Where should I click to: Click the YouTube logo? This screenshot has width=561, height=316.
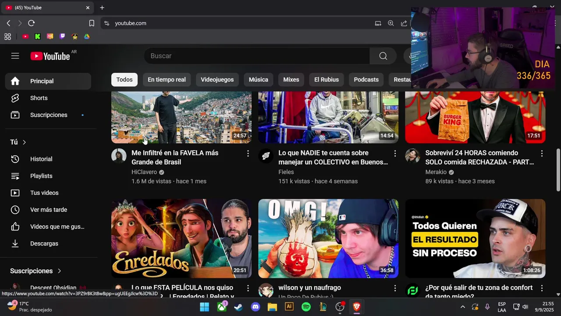pyautogui.click(x=50, y=56)
